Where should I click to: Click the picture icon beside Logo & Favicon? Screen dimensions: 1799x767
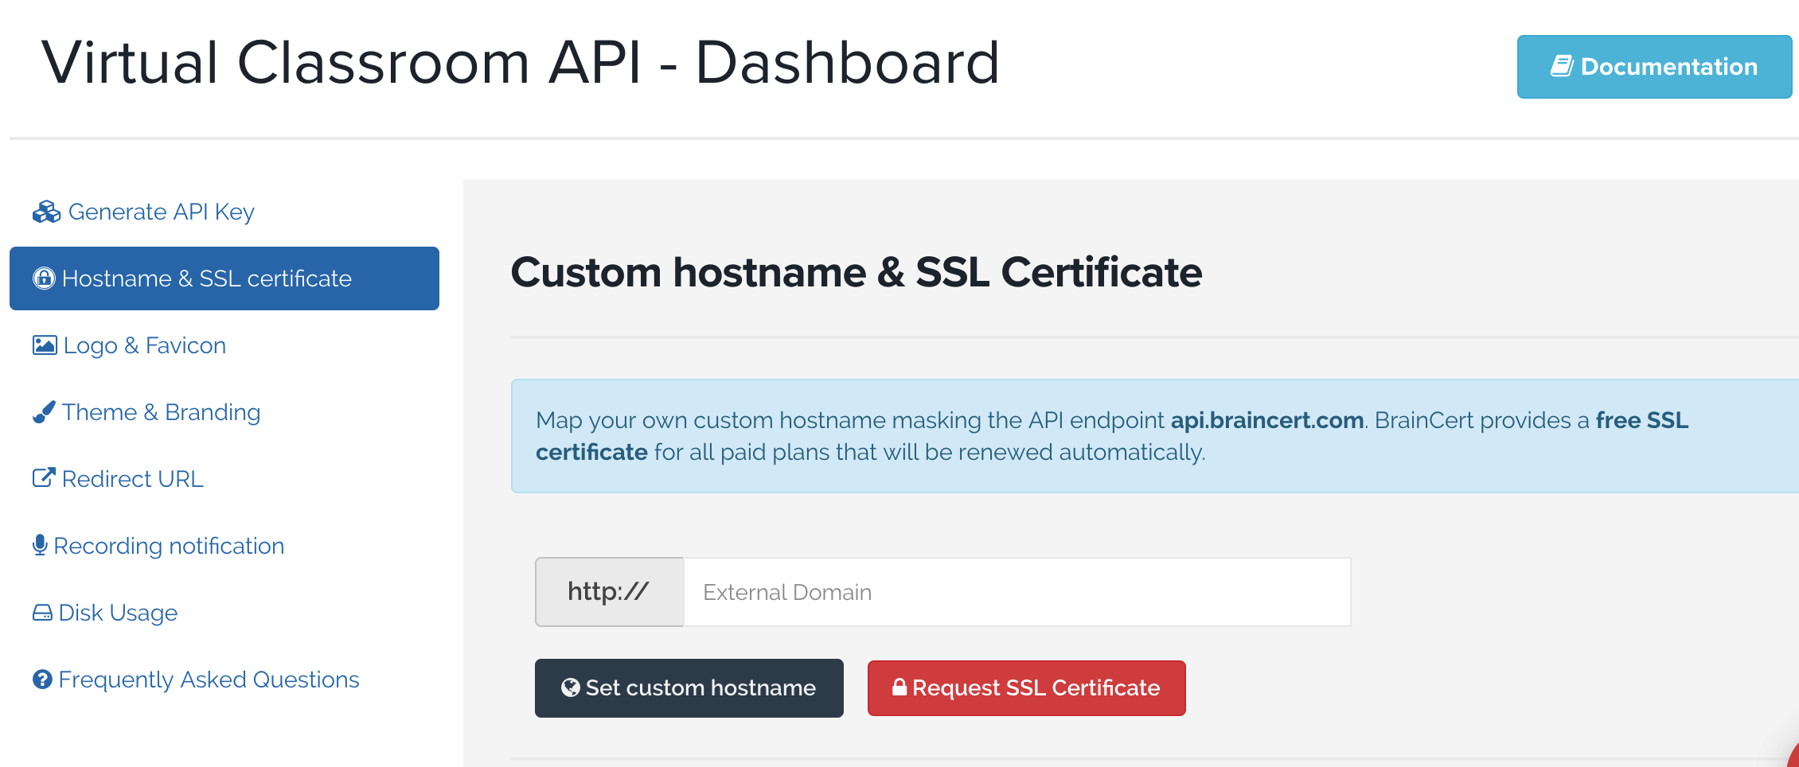click(x=45, y=345)
